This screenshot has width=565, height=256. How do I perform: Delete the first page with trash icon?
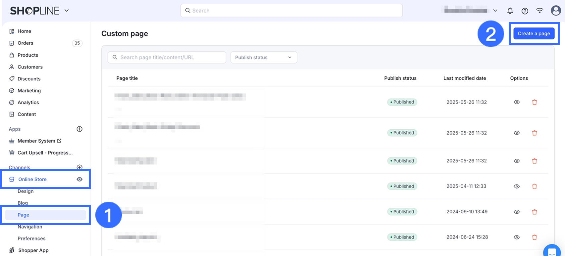(x=535, y=102)
